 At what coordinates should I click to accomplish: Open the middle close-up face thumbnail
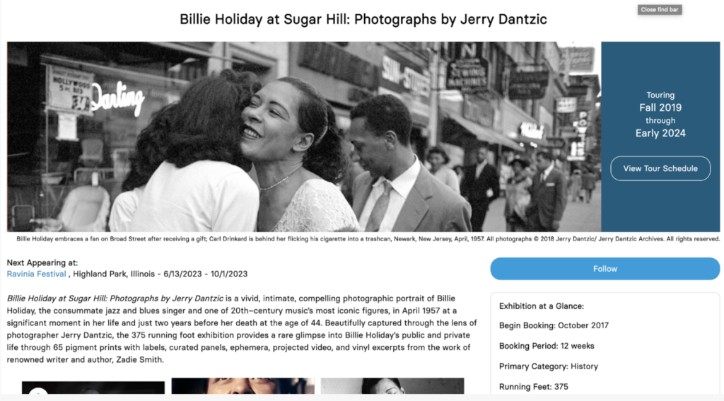point(243,385)
